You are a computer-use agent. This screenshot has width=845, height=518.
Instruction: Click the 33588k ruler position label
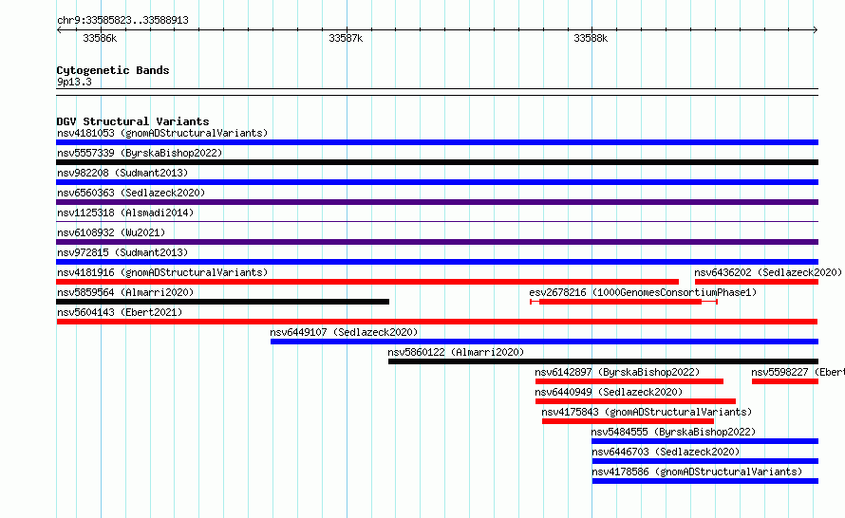pyautogui.click(x=591, y=38)
